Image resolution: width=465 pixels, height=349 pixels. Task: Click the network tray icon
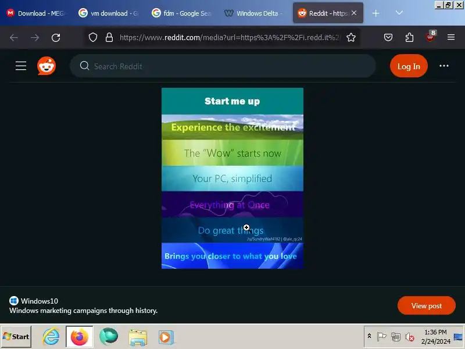point(396,337)
